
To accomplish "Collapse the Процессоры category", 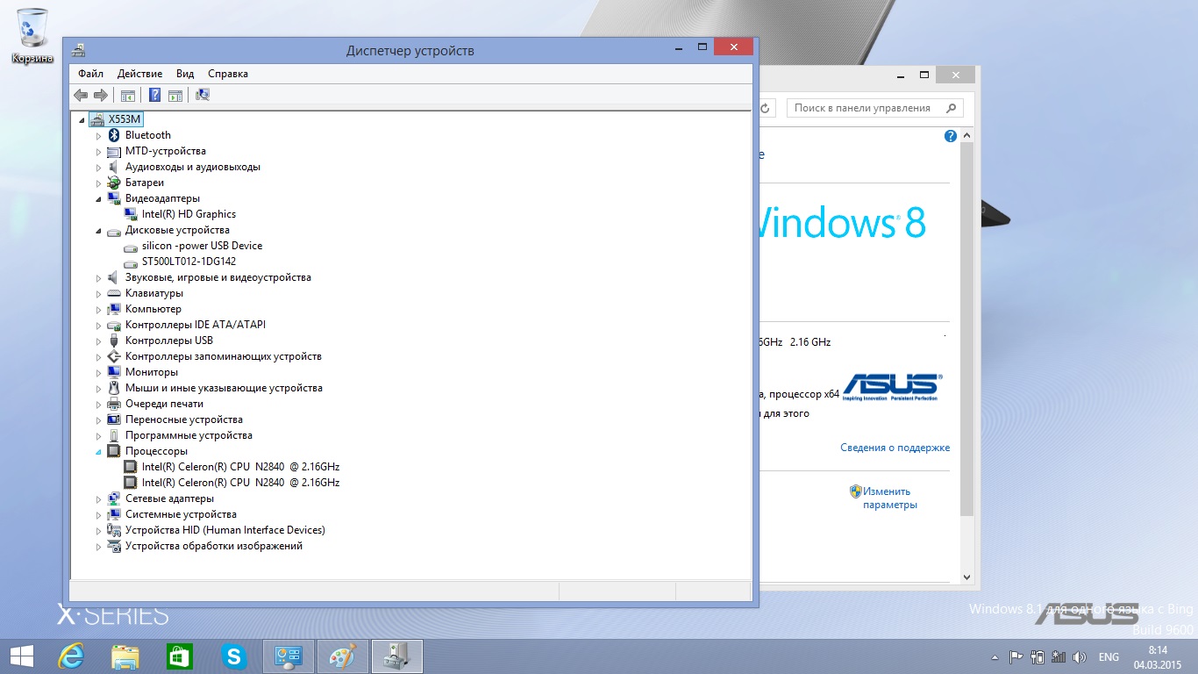I will tap(99, 451).
